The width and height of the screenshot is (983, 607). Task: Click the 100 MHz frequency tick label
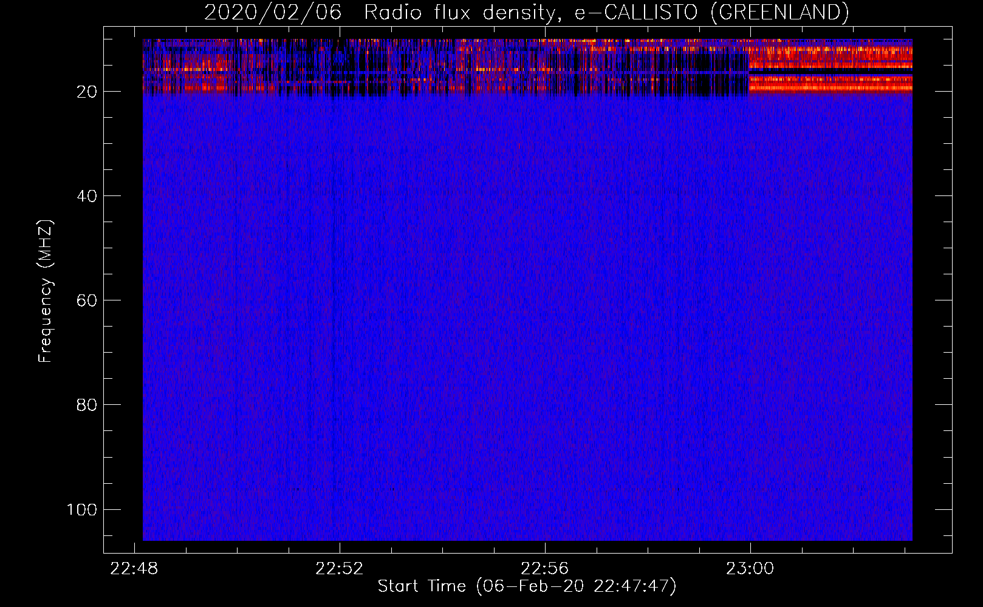81,509
